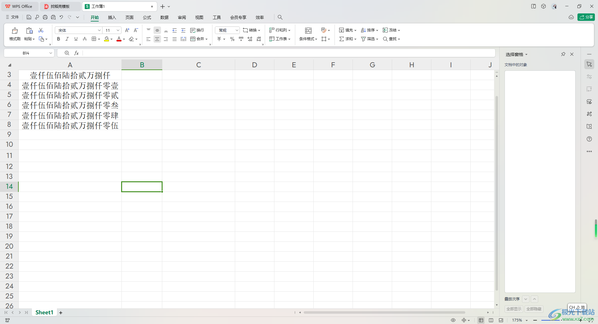Click the increase indent icon
598x324 pixels.
point(183,30)
